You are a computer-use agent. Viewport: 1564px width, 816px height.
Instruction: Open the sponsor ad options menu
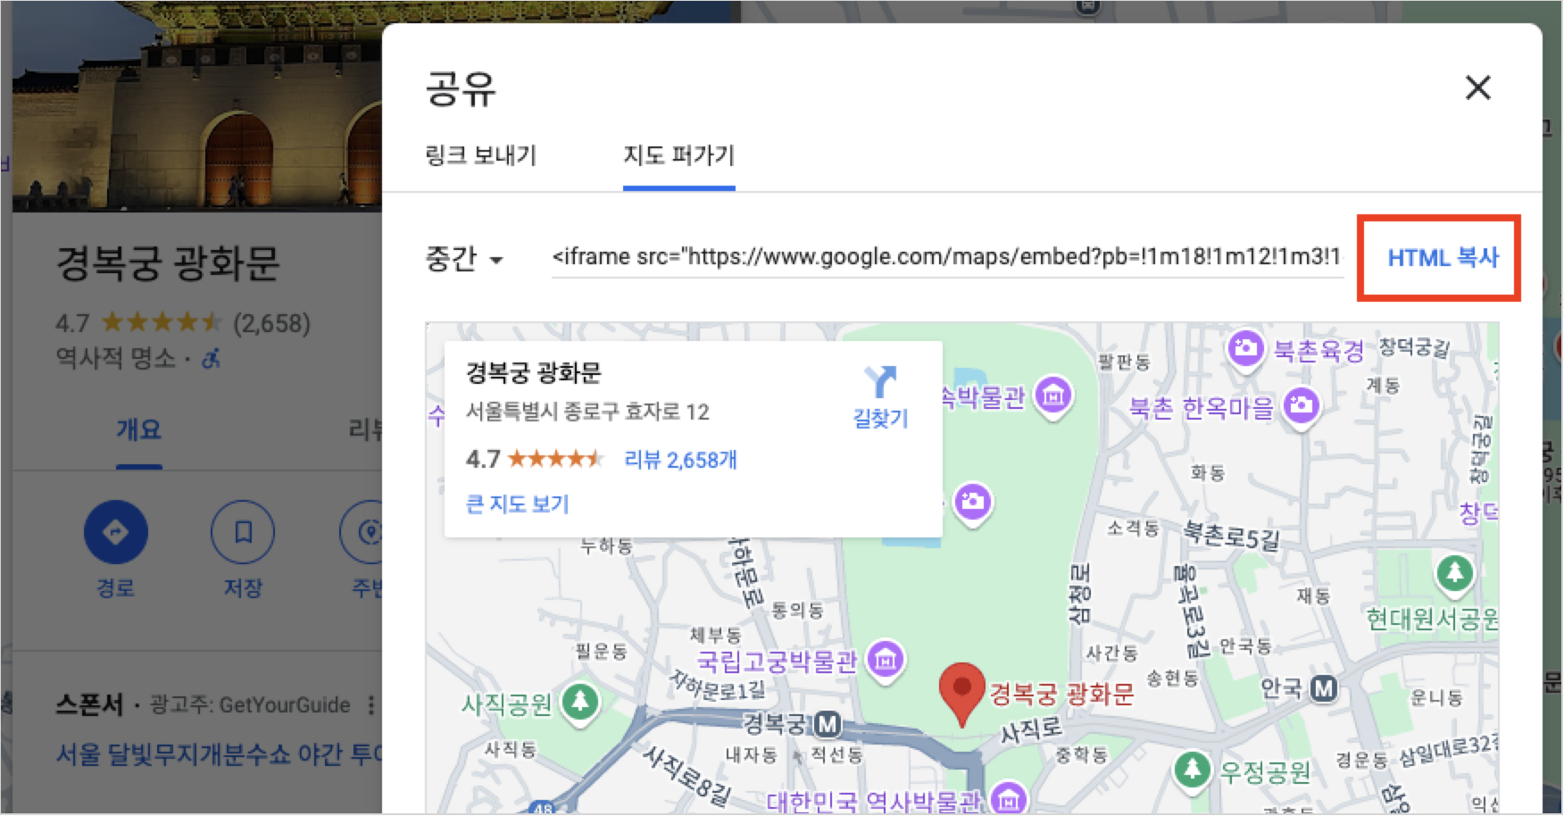tap(371, 705)
